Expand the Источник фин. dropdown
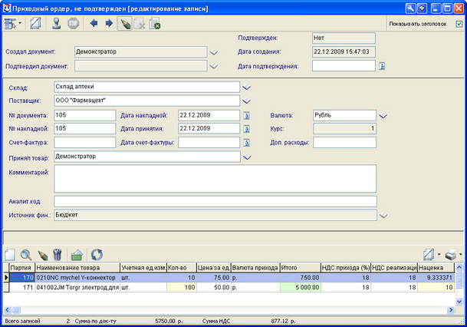Viewport: 467px width, 327px height. click(383, 215)
